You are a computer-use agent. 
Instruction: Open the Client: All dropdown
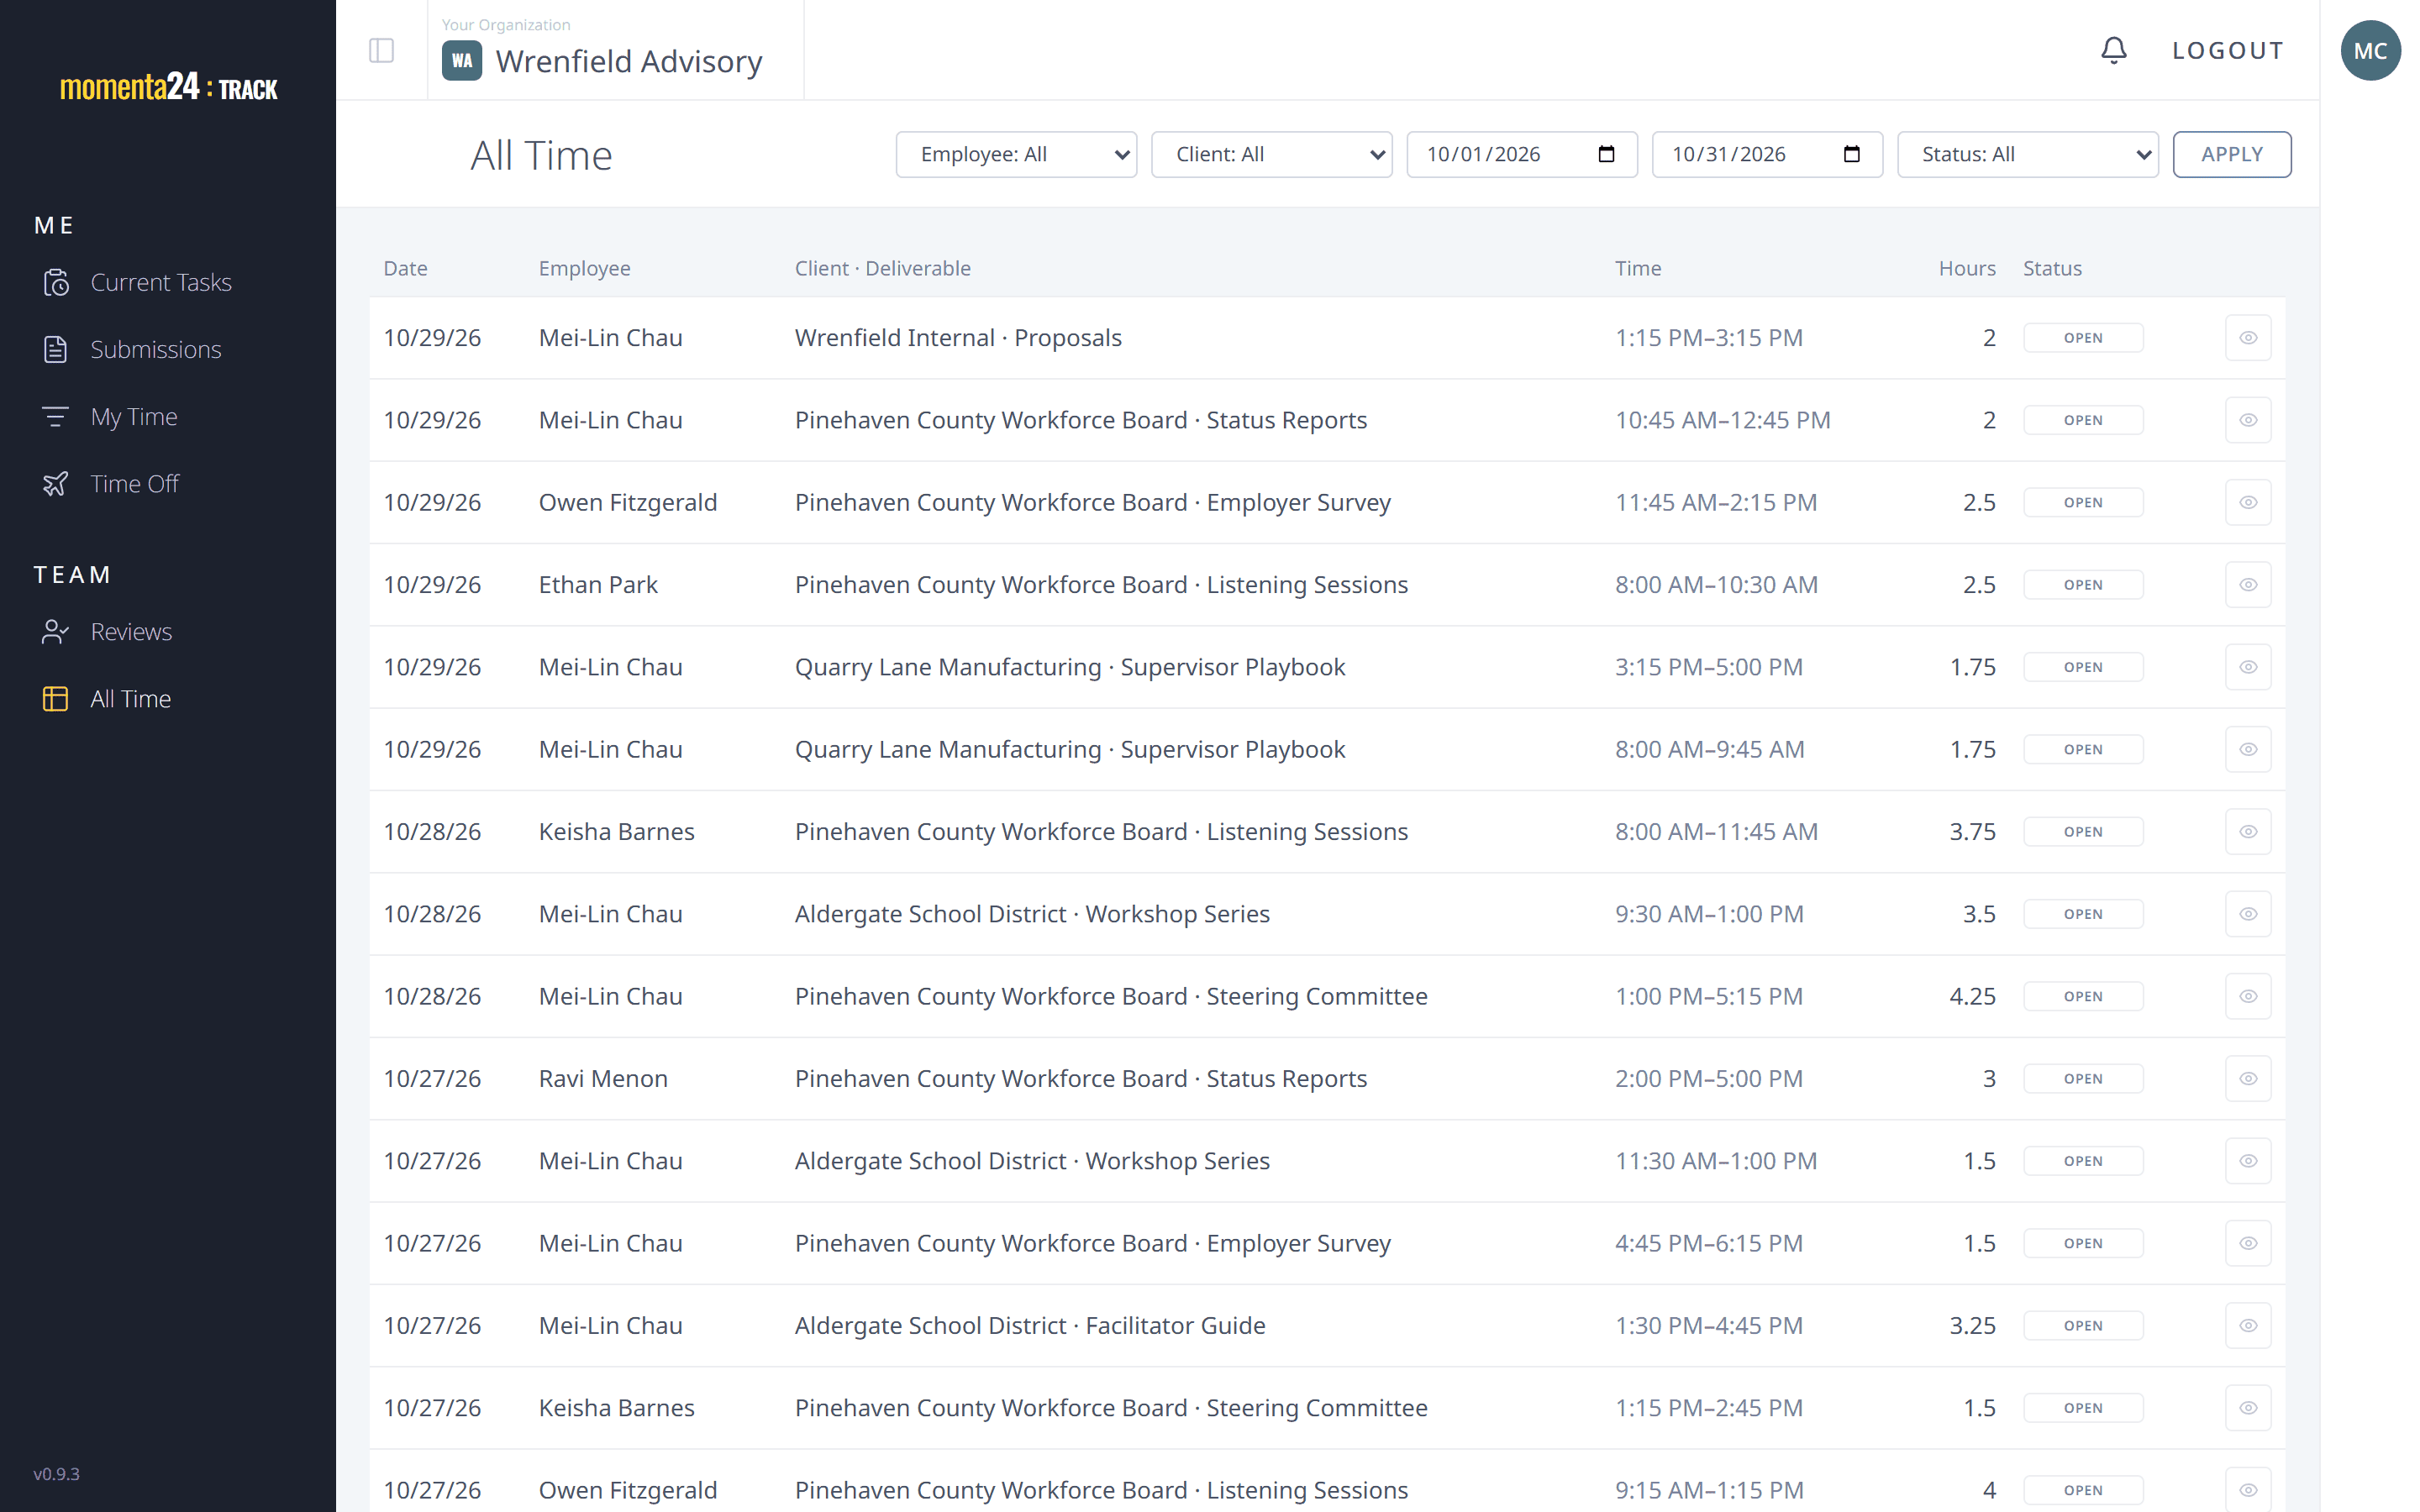1271,154
